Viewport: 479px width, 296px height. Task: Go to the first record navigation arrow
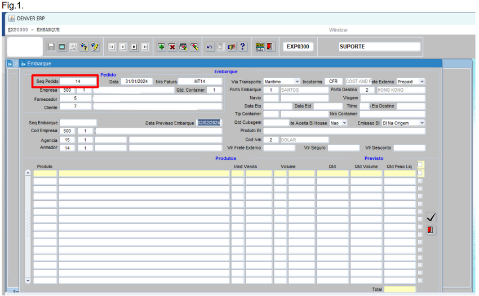112,47
